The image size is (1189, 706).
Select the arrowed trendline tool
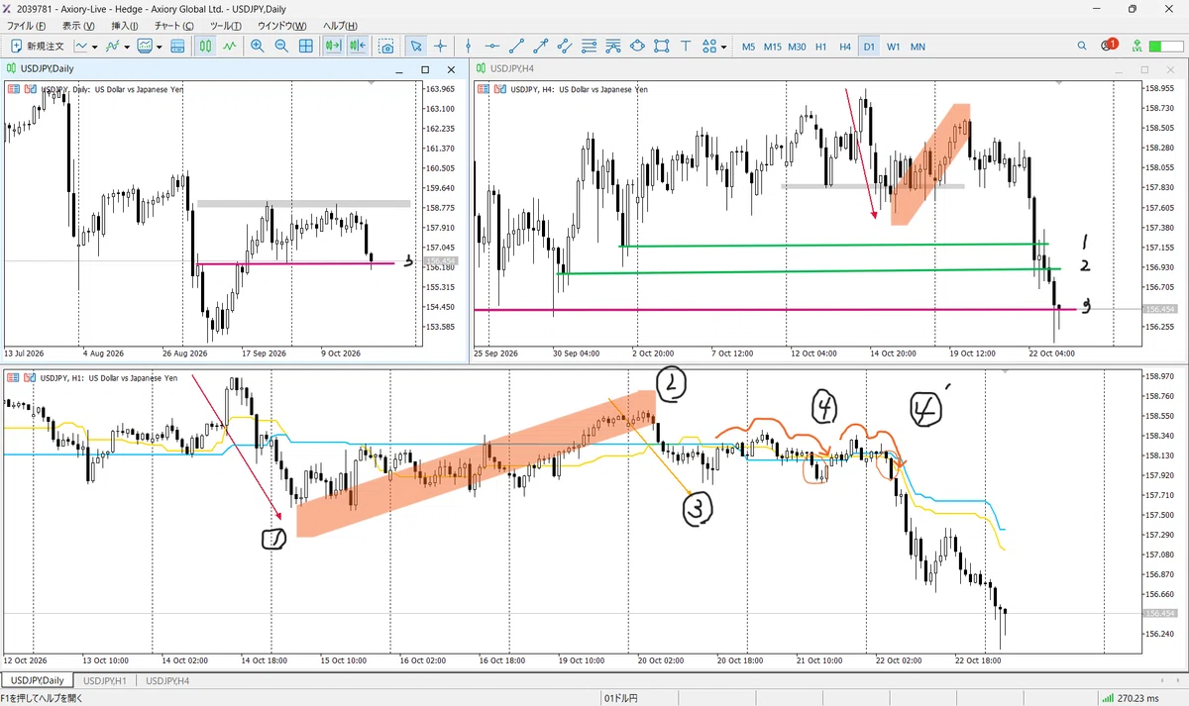coord(540,47)
